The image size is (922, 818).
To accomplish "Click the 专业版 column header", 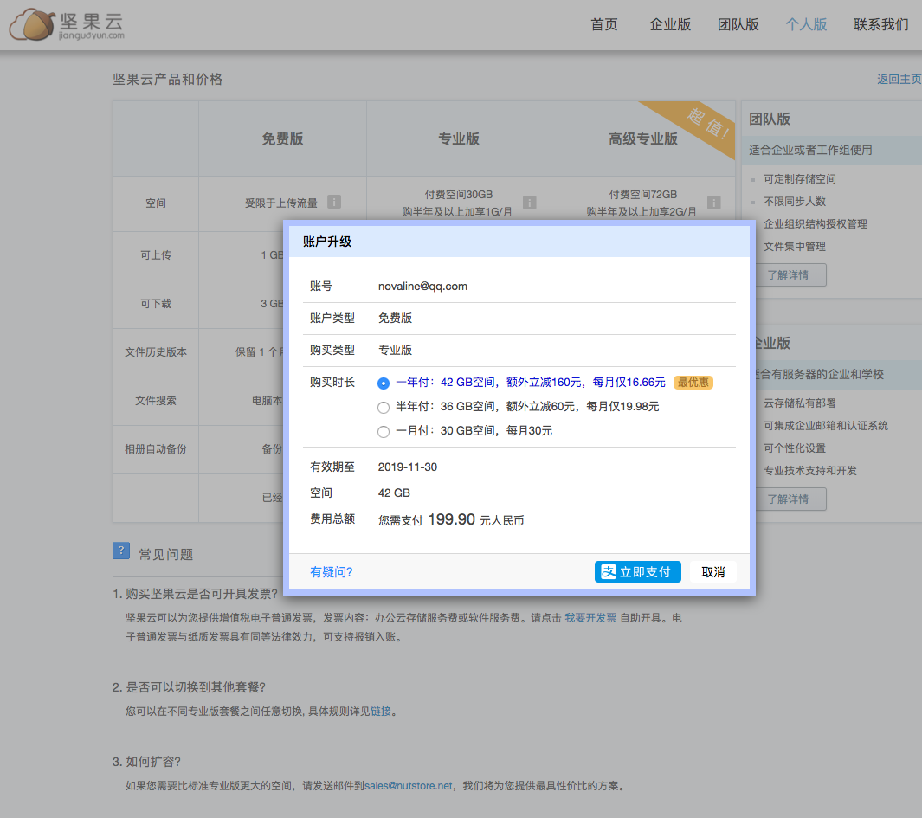I will [x=459, y=138].
